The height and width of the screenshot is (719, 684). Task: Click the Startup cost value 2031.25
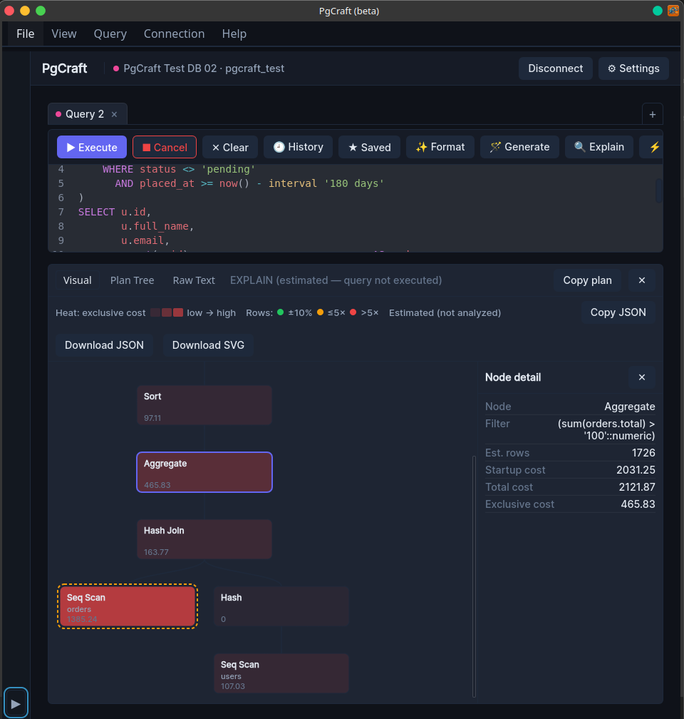coord(636,470)
